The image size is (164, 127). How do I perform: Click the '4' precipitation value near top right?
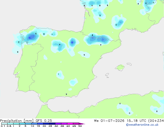click(x=146, y=3)
